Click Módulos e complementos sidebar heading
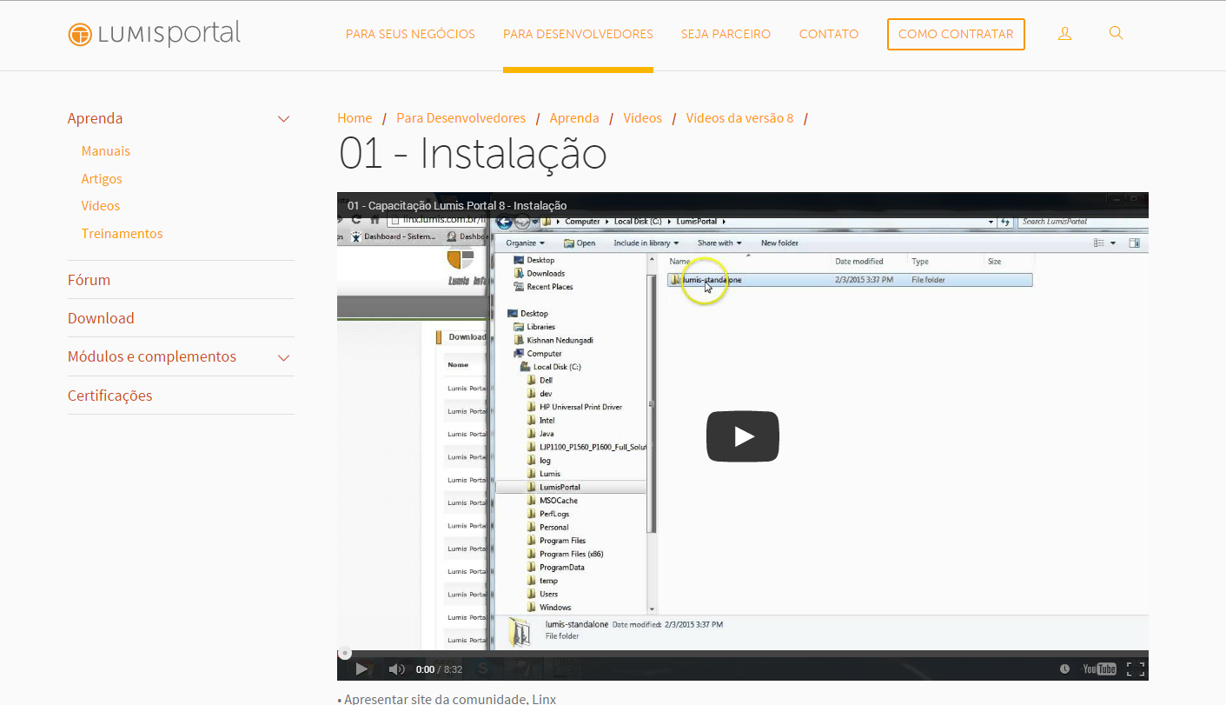This screenshot has height=705, width=1226. [152, 356]
